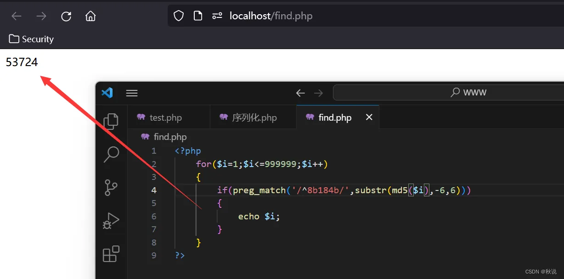Image resolution: width=564 pixels, height=279 pixels.
Task: Open the Security bookmarks folder
Action: pyautogui.click(x=31, y=39)
